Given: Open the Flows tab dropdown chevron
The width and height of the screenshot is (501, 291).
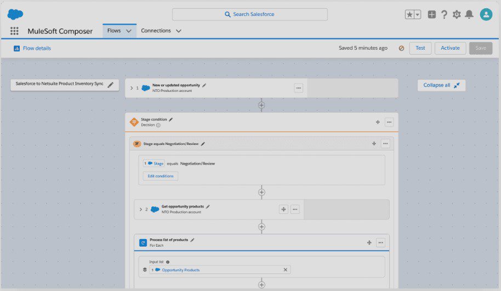Looking at the screenshot, I should click(x=129, y=31).
